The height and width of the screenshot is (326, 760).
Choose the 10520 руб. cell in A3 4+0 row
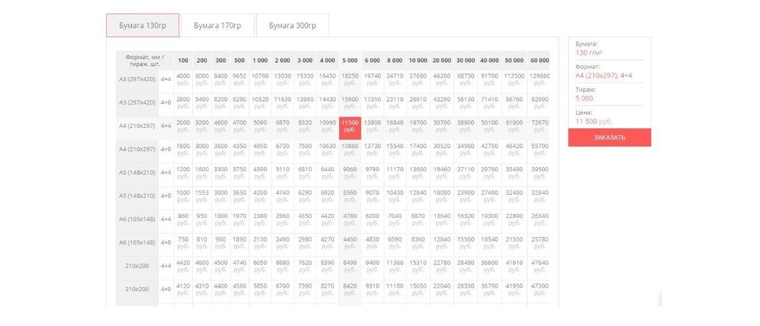(260, 102)
